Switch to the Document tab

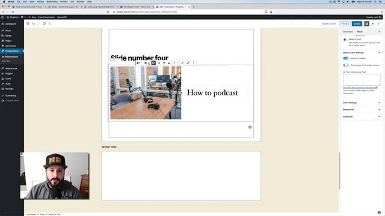click(348, 32)
